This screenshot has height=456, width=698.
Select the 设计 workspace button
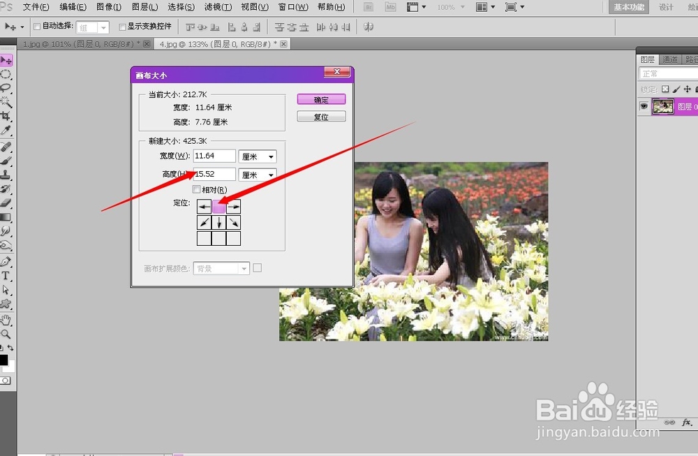[666, 7]
